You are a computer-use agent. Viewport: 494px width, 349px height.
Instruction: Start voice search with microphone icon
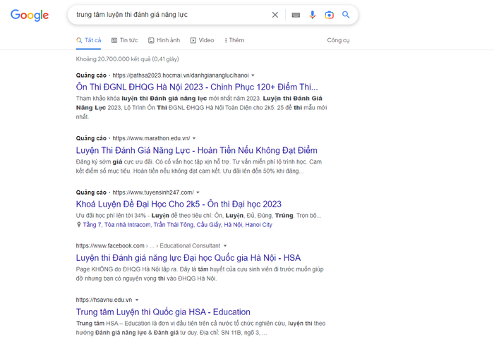pyautogui.click(x=313, y=15)
